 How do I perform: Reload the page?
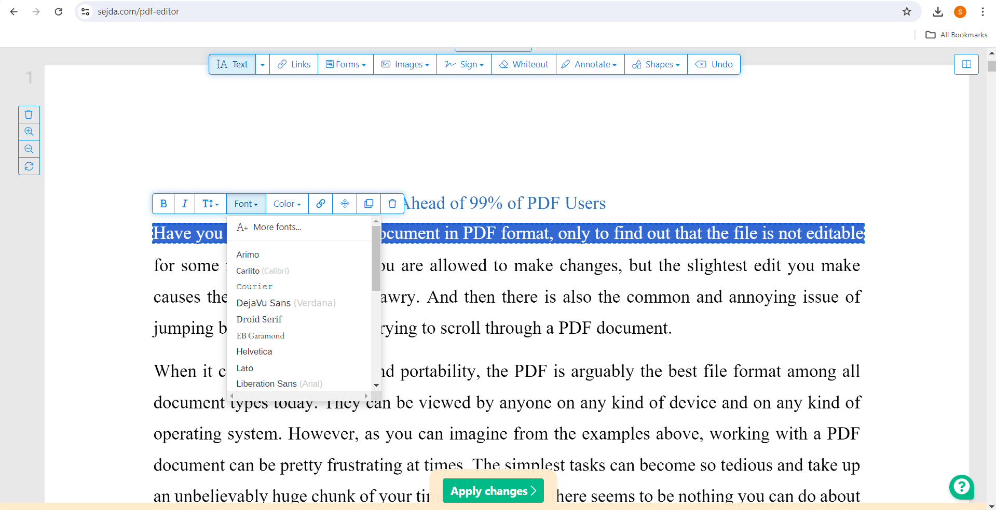(59, 11)
